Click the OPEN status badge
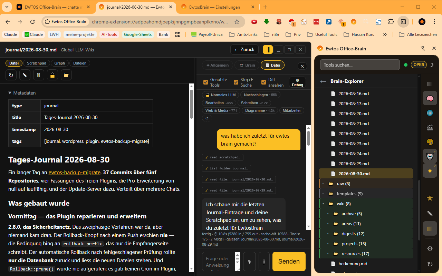442x276 pixels. tap(419, 65)
